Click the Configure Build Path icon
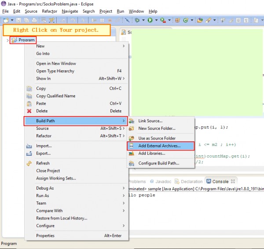Screen dimensions: 264x249 point(132,163)
